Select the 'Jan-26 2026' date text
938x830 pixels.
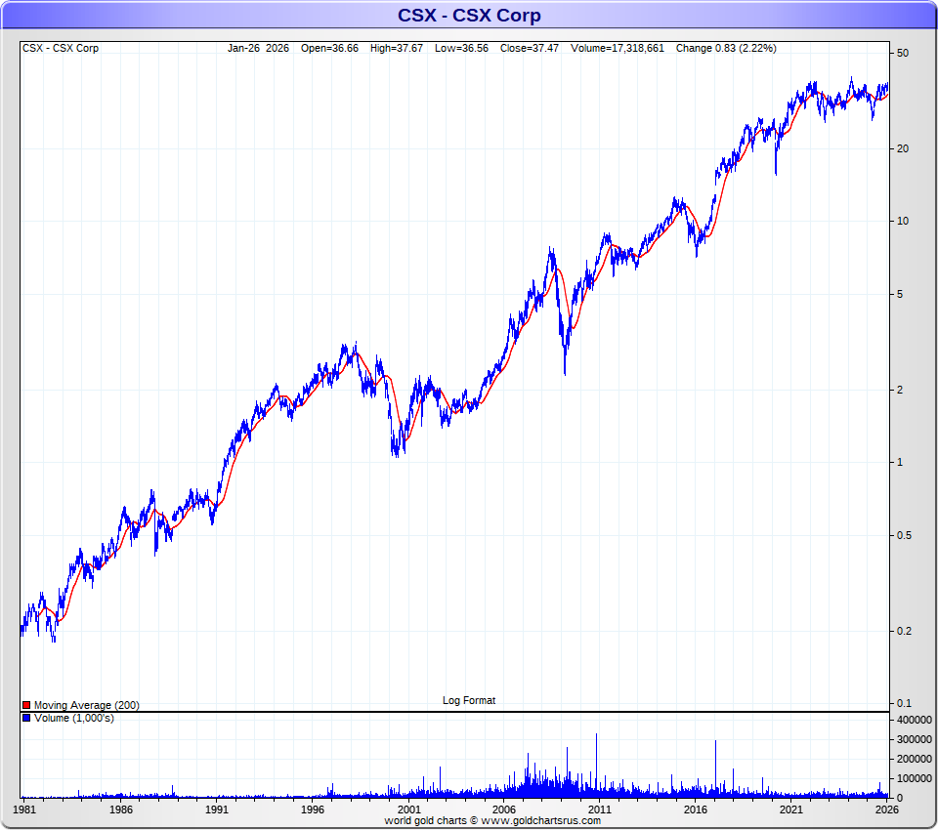258,48
